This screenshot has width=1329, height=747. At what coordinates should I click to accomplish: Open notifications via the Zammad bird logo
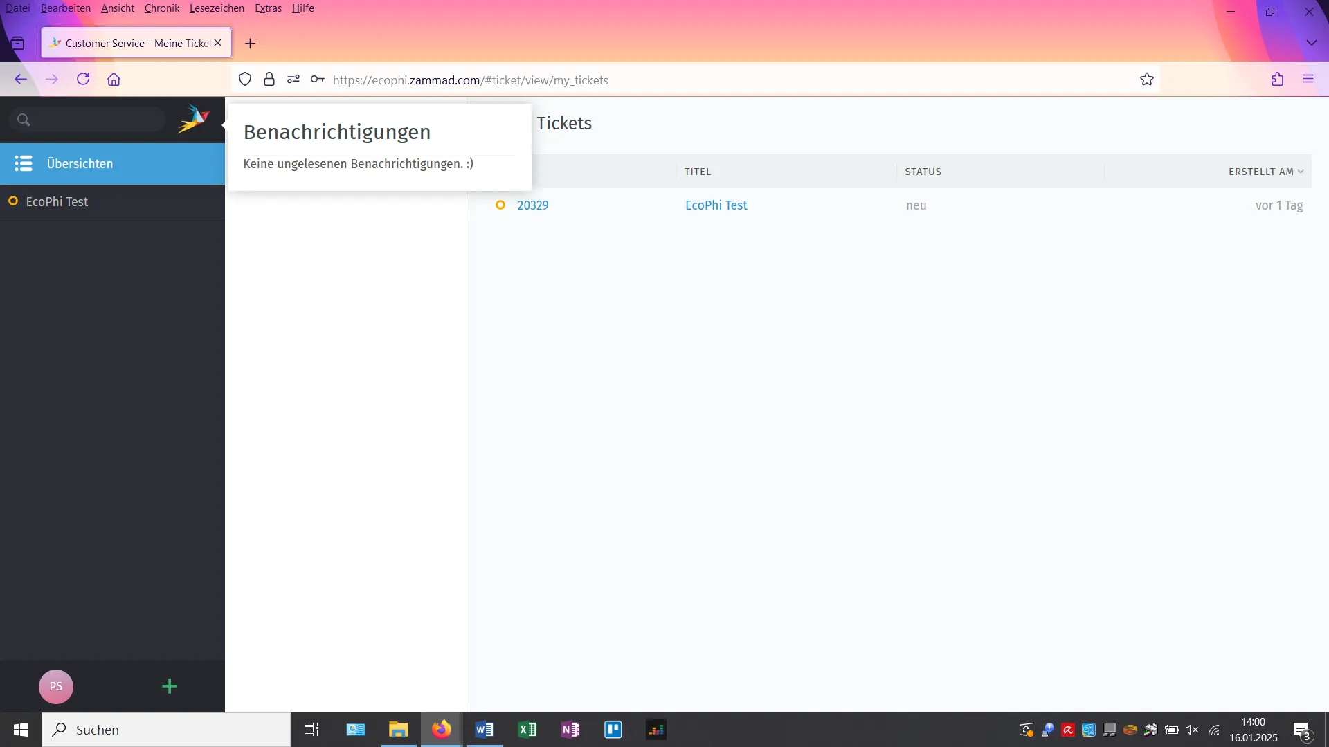193,118
